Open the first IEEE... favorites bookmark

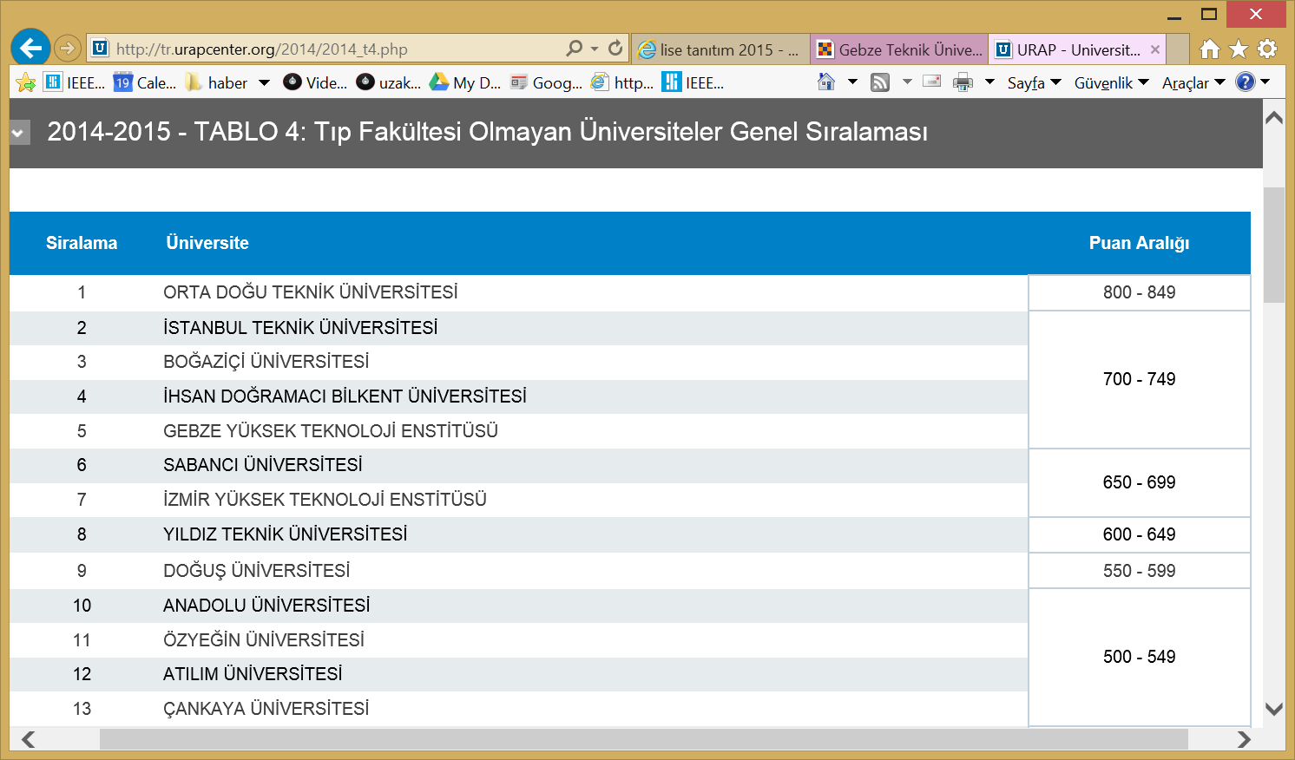[x=75, y=82]
